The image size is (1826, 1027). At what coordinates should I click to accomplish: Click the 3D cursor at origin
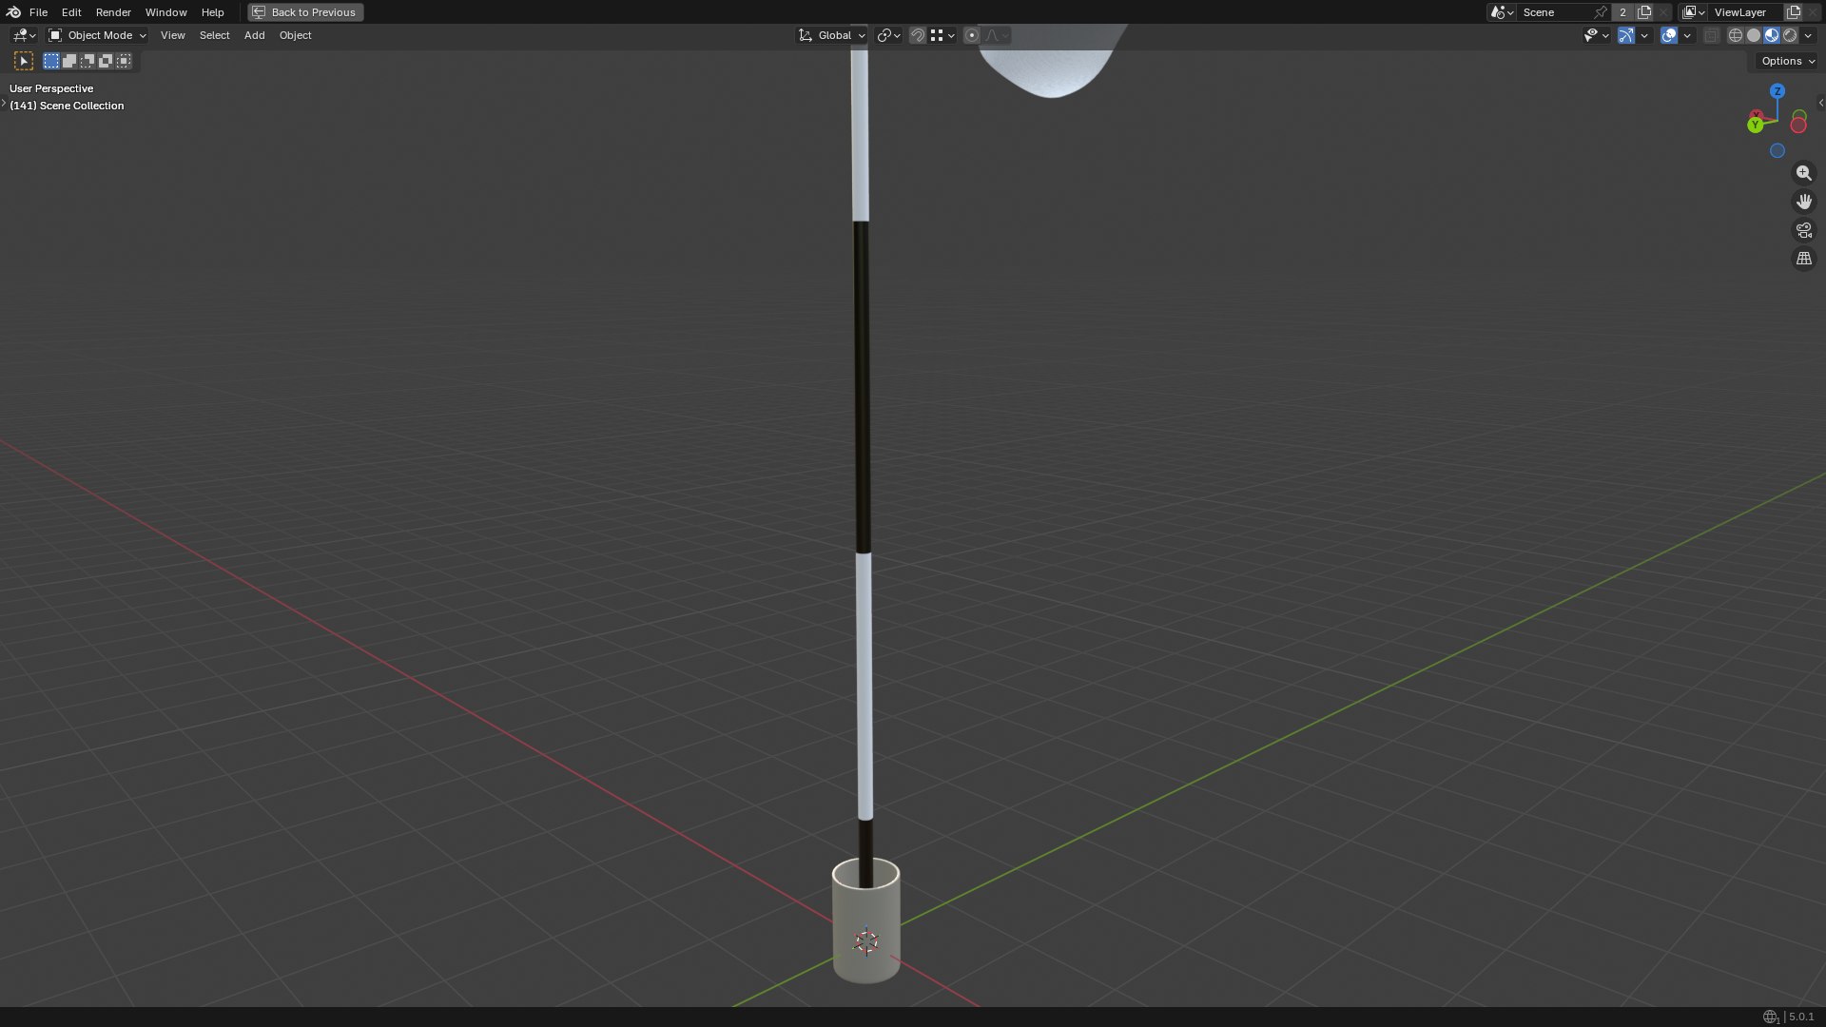[x=866, y=941]
